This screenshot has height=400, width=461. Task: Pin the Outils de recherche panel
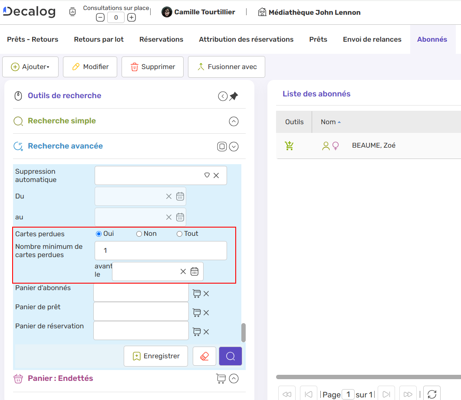[234, 96]
